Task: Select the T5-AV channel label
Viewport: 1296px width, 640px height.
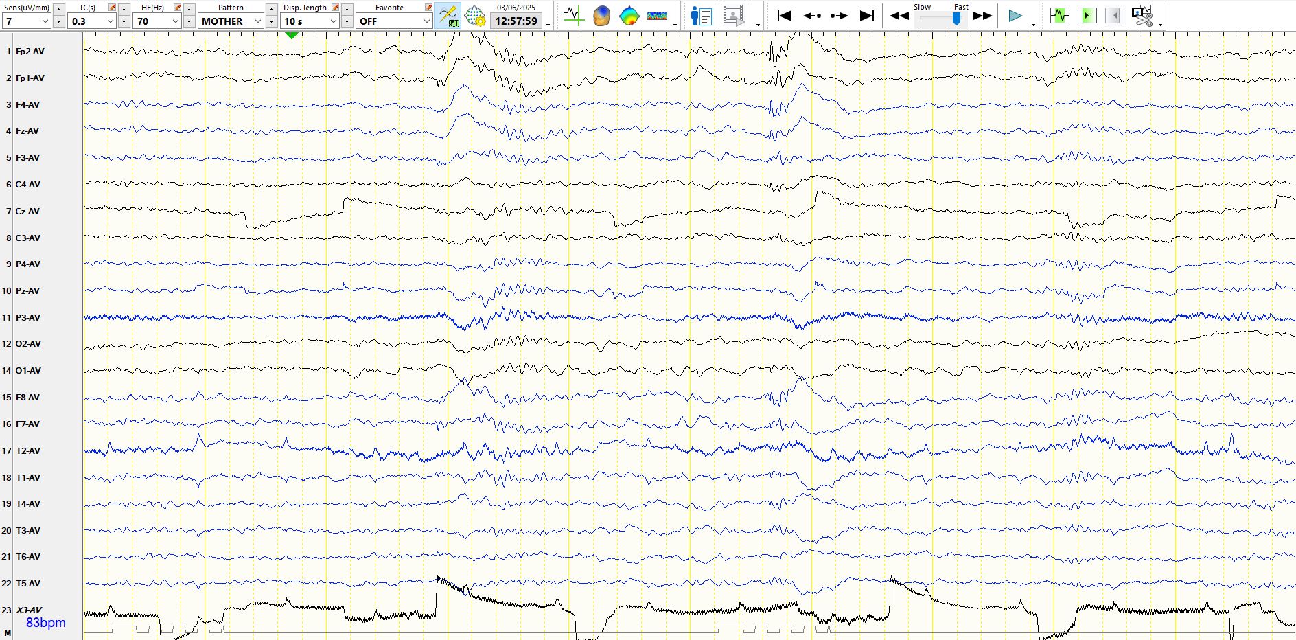Action: click(27, 584)
